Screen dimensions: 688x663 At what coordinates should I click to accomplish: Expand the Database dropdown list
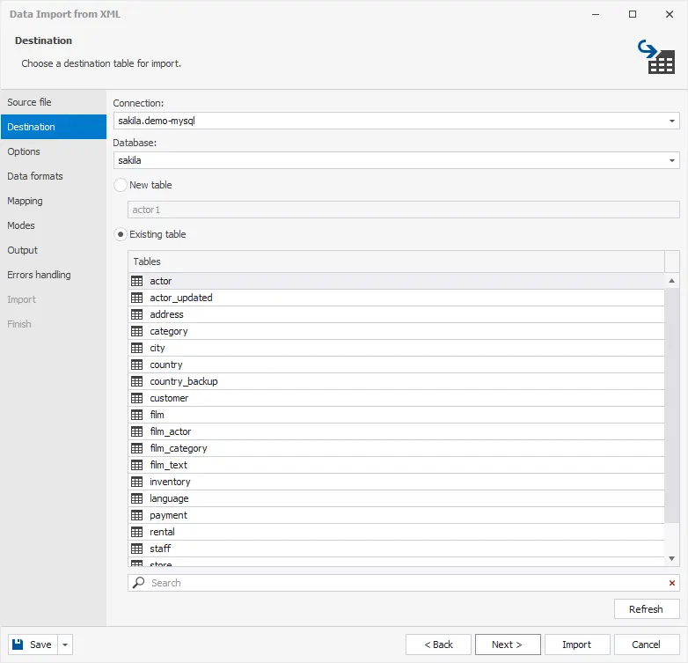pos(672,161)
